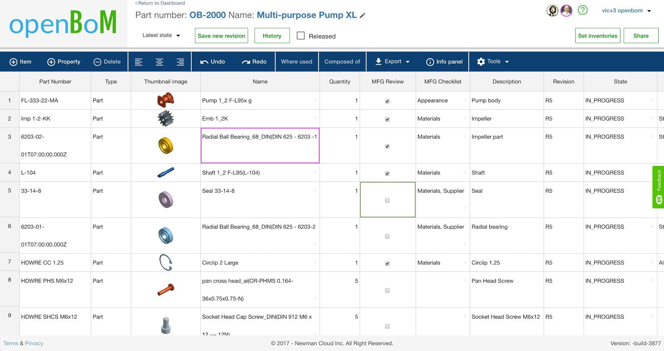Click the first user avatar in header
Screen dimensions: 664x351
pyautogui.click(x=552, y=10)
